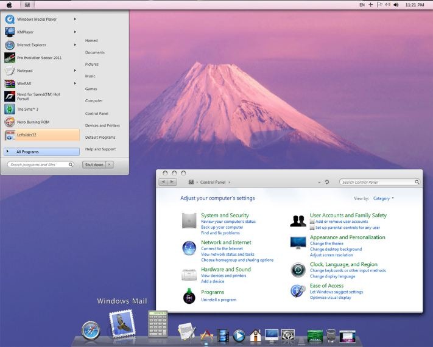The image size is (433, 347).
Task: Click the Programs installer icon
Action: [x=189, y=296]
